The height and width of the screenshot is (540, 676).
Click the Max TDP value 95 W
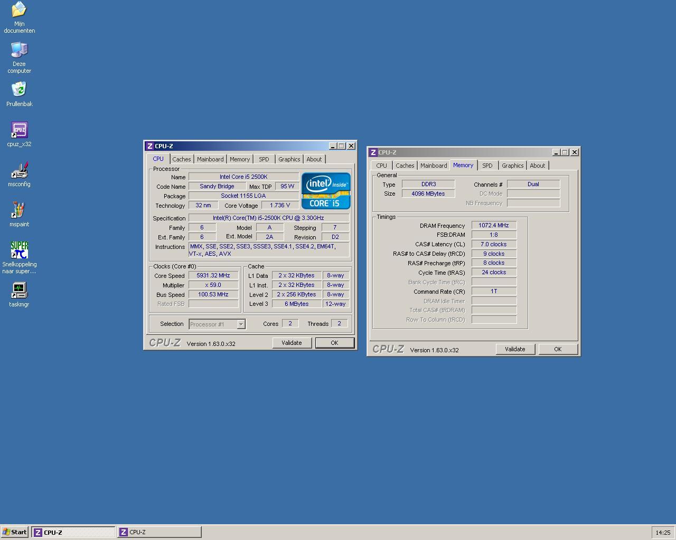(287, 186)
